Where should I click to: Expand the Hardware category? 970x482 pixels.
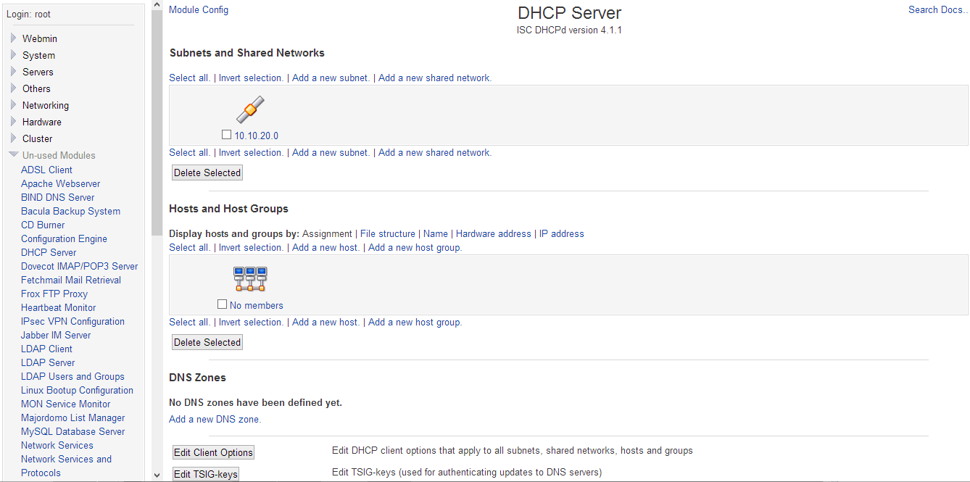(x=41, y=122)
